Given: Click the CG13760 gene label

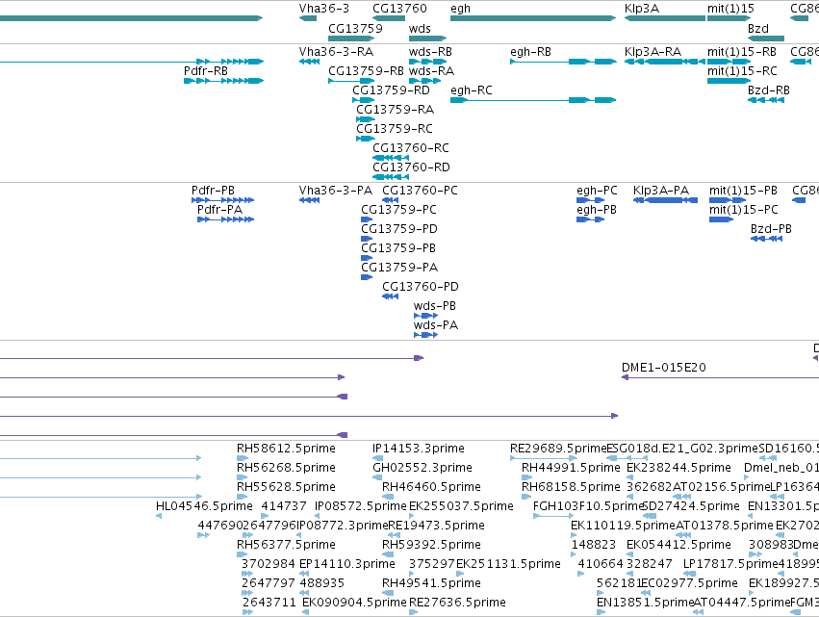Looking at the screenshot, I should (x=399, y=9).
